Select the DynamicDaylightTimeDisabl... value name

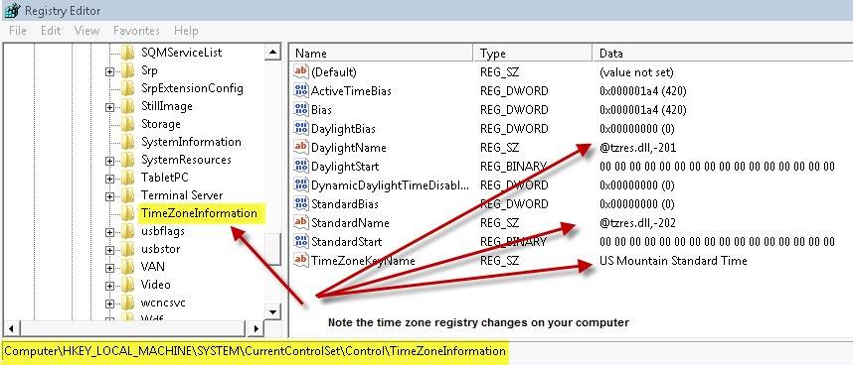click(x=390, y=184)
